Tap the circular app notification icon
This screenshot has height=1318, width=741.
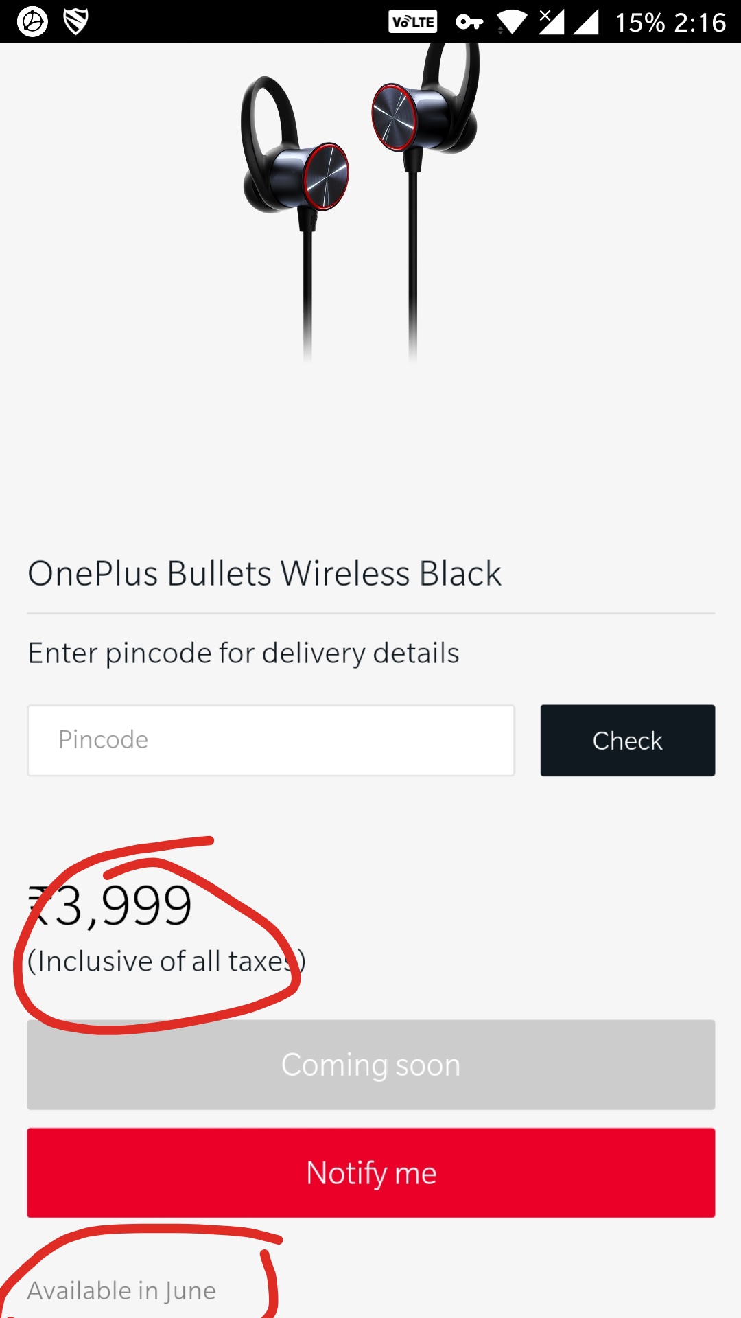pos(32,22)
